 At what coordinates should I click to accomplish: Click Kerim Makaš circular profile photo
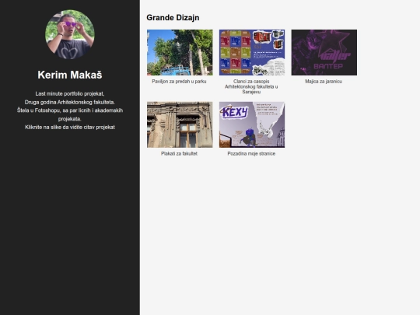coord(70,34)
